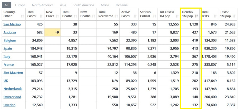Select San Marino's tests per million value 24,933
The image size is (242, 109).
[x=230, y=24]
